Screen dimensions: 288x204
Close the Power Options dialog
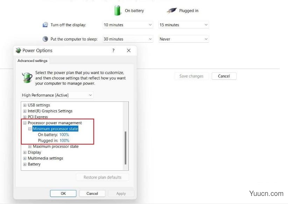coord(129,50)
